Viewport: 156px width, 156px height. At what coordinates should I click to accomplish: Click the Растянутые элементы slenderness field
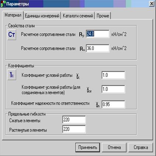74,129
